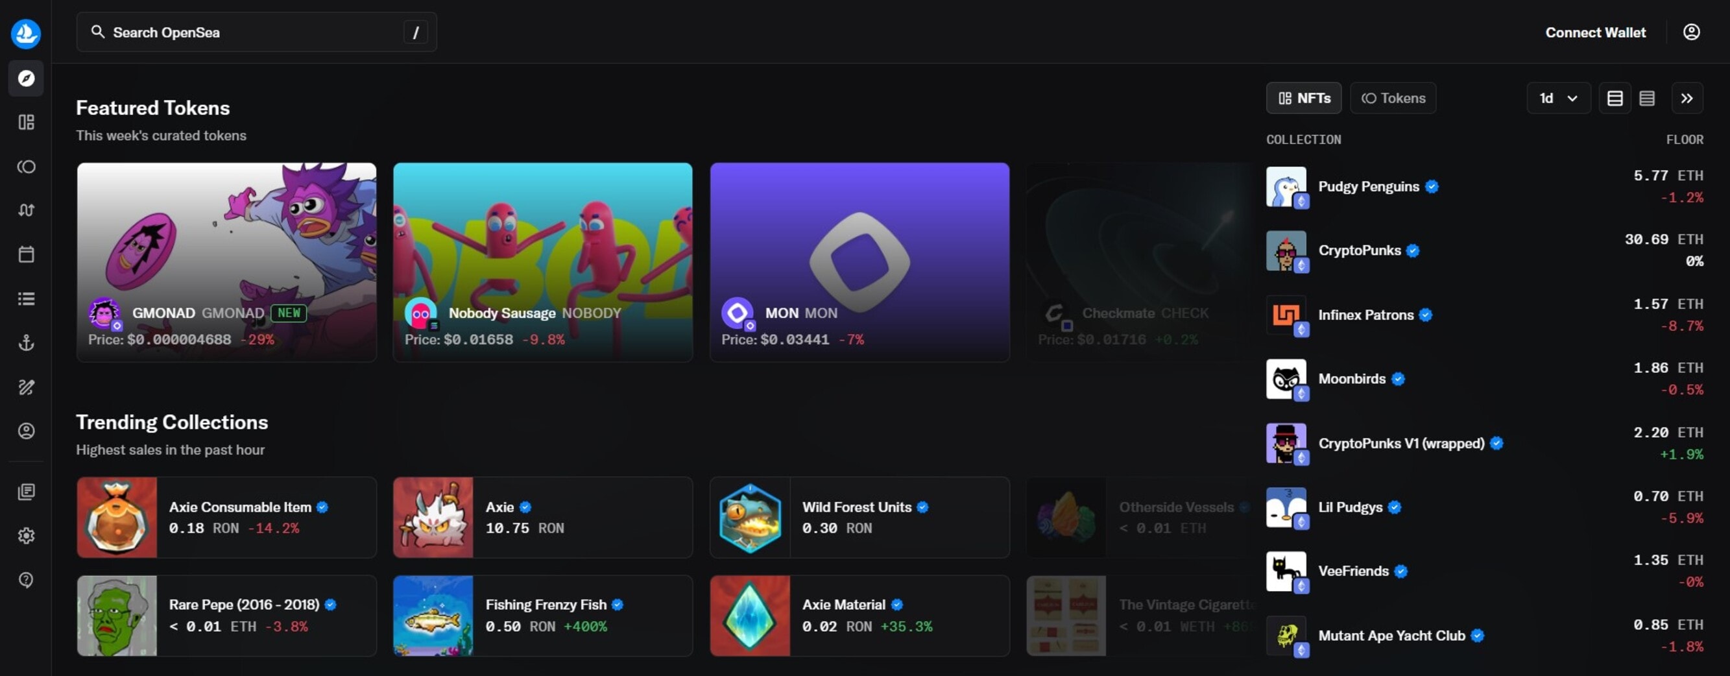Click the Anchor icon in the sidebar
Image resolution: width=1730 pixels, height=676 pixels.
point(26,343)
